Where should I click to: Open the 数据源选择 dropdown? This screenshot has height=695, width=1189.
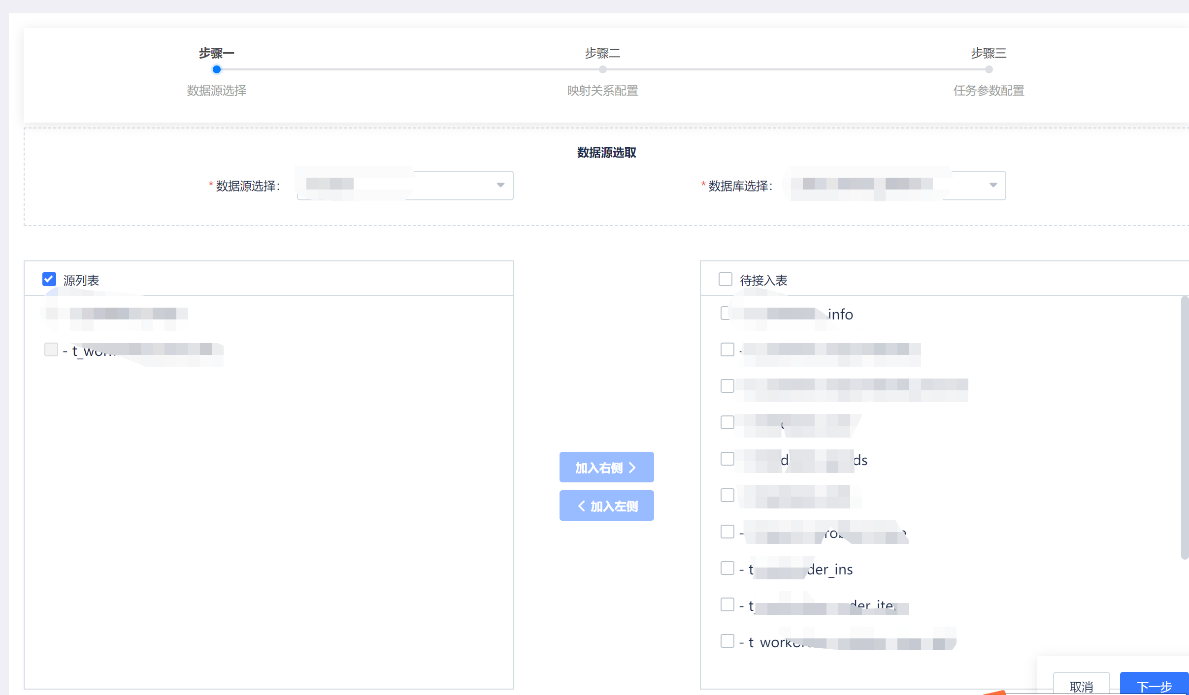click(404, 185)
